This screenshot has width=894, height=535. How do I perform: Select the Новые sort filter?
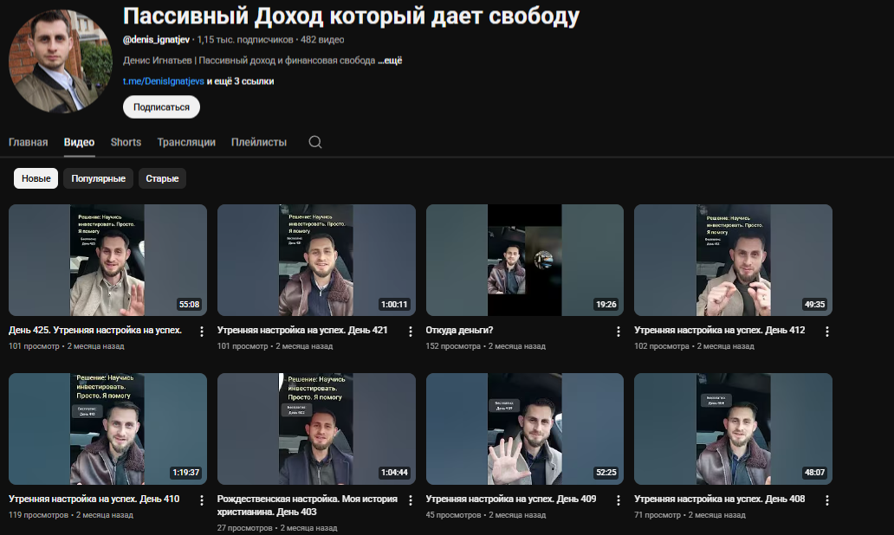point(36,178)
